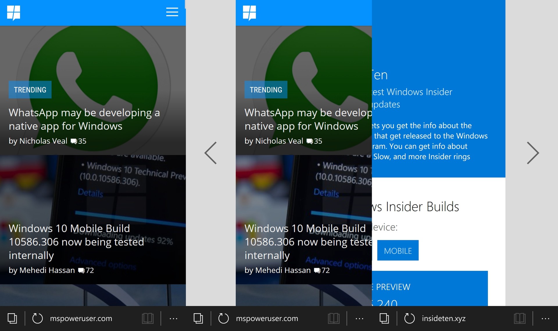The width and height of the screenshot is (558, 331).
Task: Open the tabs icon on the insideten.xyz bar
Action: [384, 318]
